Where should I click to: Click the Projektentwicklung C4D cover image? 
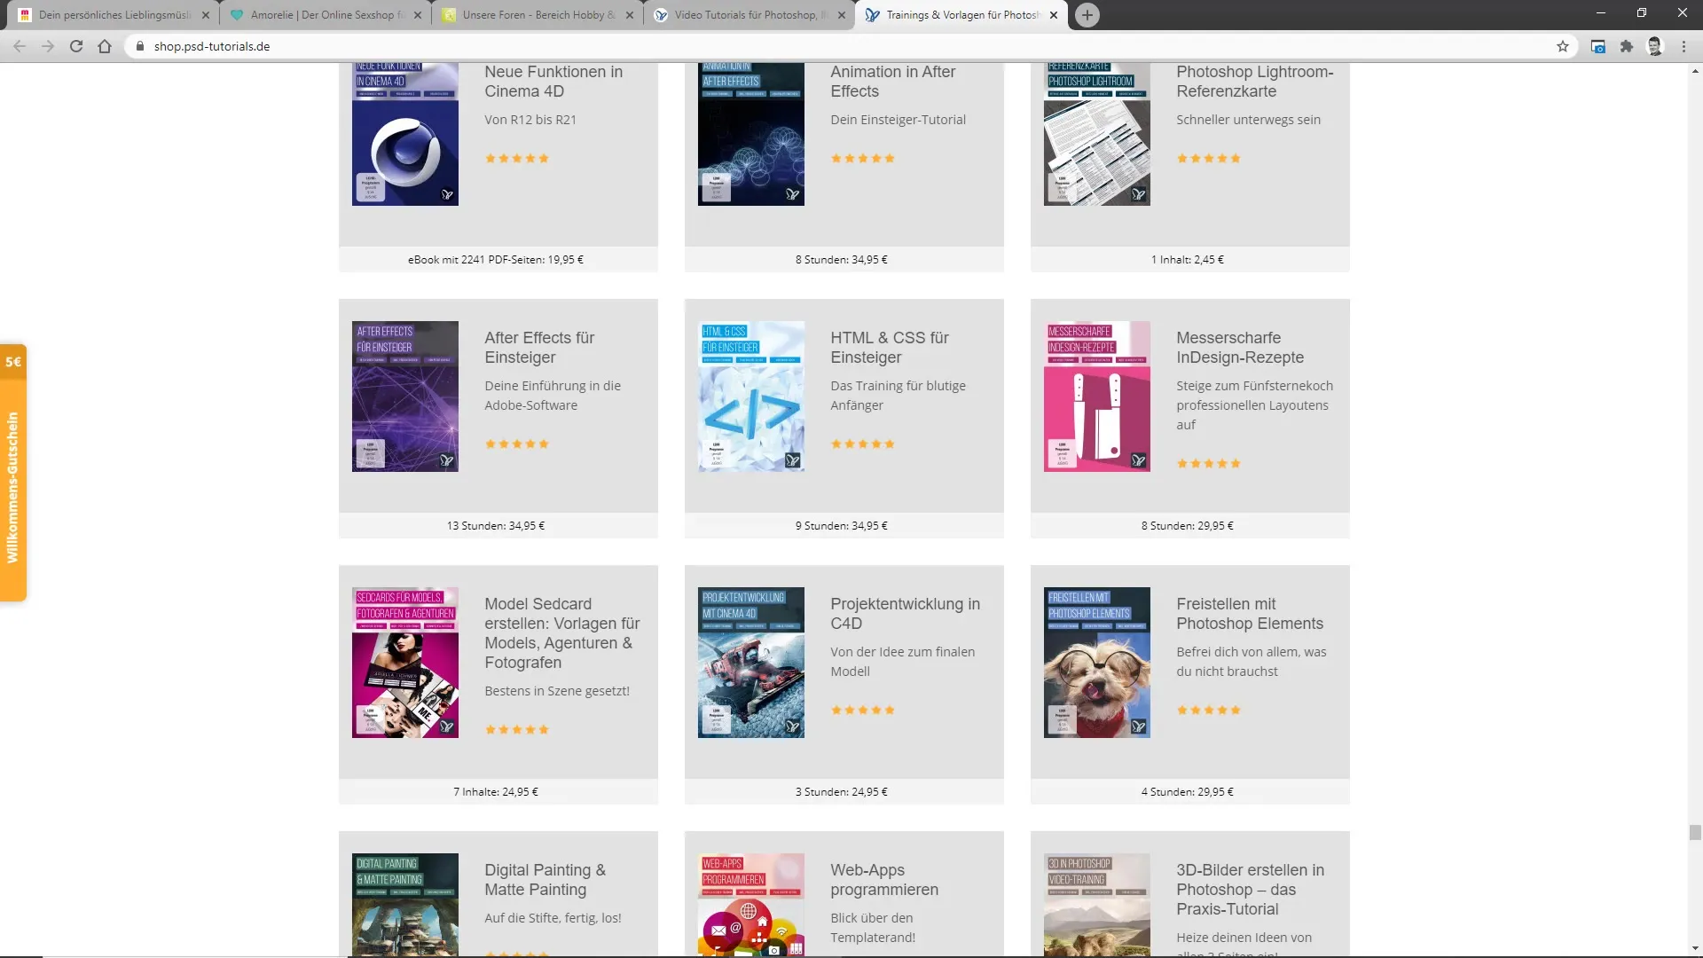(x=750, y=663)
